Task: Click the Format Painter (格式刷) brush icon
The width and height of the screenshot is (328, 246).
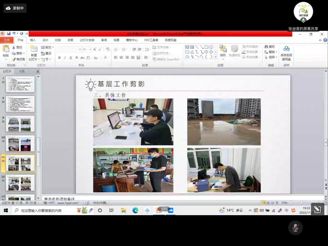Action: tap(14, 59)
